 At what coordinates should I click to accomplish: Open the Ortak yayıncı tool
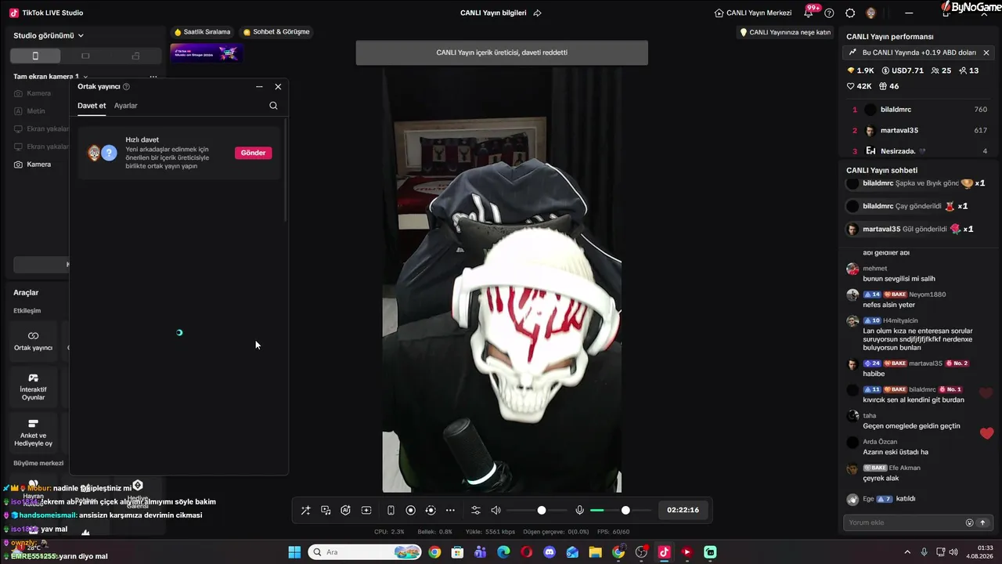tap(34, 341)
